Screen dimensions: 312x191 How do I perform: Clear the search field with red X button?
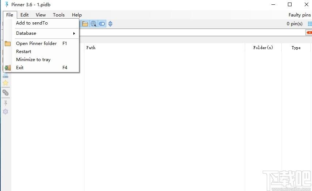[309, 33]
